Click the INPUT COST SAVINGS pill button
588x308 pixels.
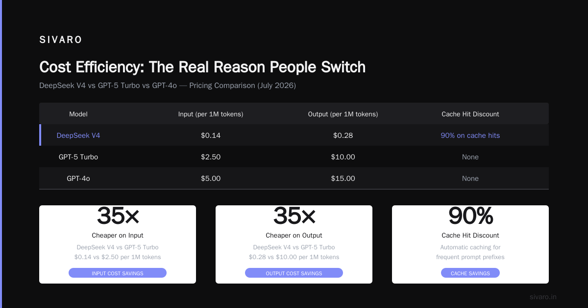pyautogui.click(x=118, y=273)
